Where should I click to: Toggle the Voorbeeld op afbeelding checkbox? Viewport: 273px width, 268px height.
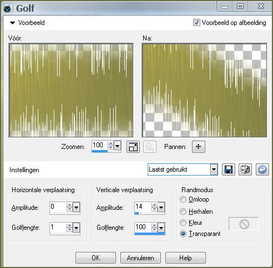196,23
